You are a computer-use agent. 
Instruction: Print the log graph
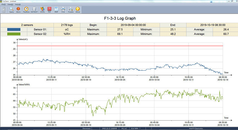pos(63,9)
